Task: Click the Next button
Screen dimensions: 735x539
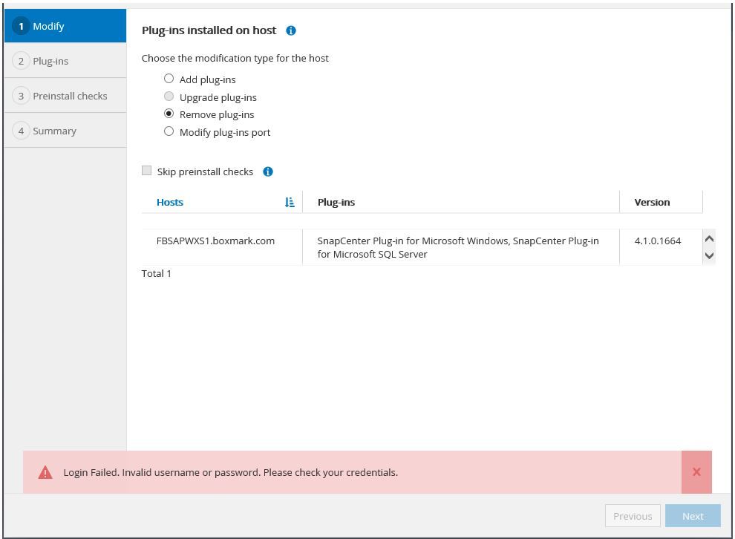Action: [x=693, y=516]
